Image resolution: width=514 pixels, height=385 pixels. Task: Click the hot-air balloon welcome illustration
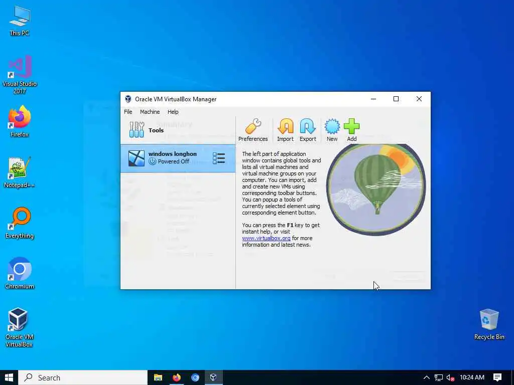(x=376, y=189)
